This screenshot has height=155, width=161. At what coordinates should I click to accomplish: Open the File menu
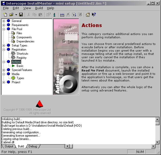[6, 8]
